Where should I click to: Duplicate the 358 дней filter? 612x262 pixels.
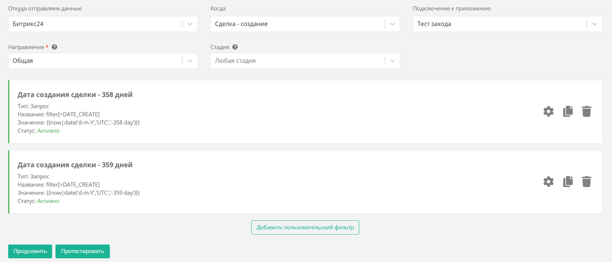click(x=568, y=111)
